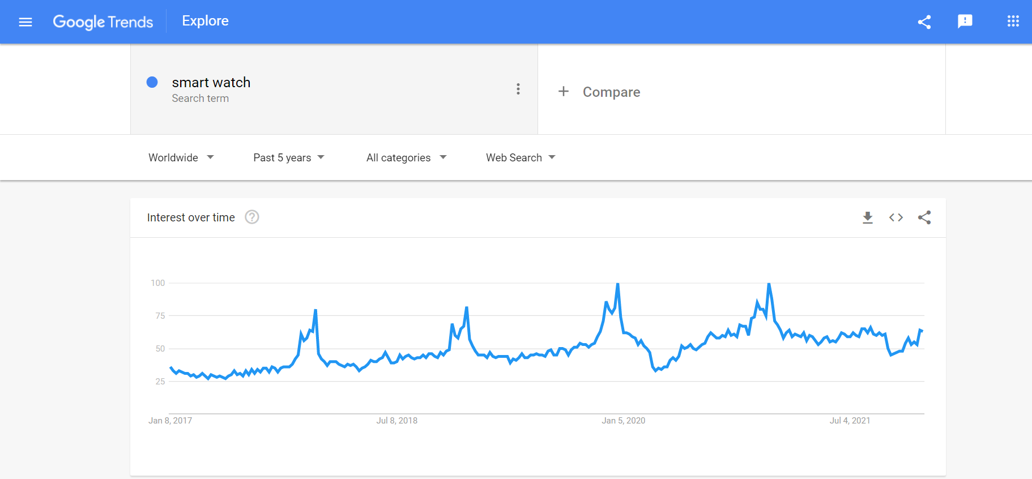Click the plus icon beside Compare
Screen dimensions: 1032x479
[x=564, y=91]
